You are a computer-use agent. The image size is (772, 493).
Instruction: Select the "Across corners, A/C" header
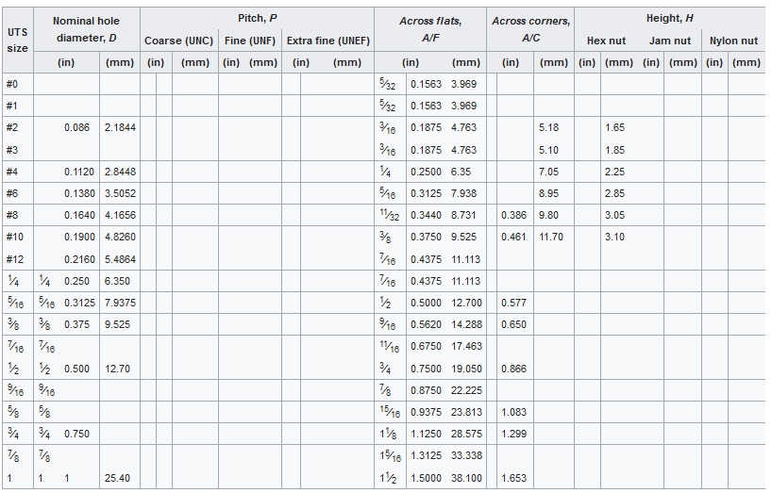point(530,29)
